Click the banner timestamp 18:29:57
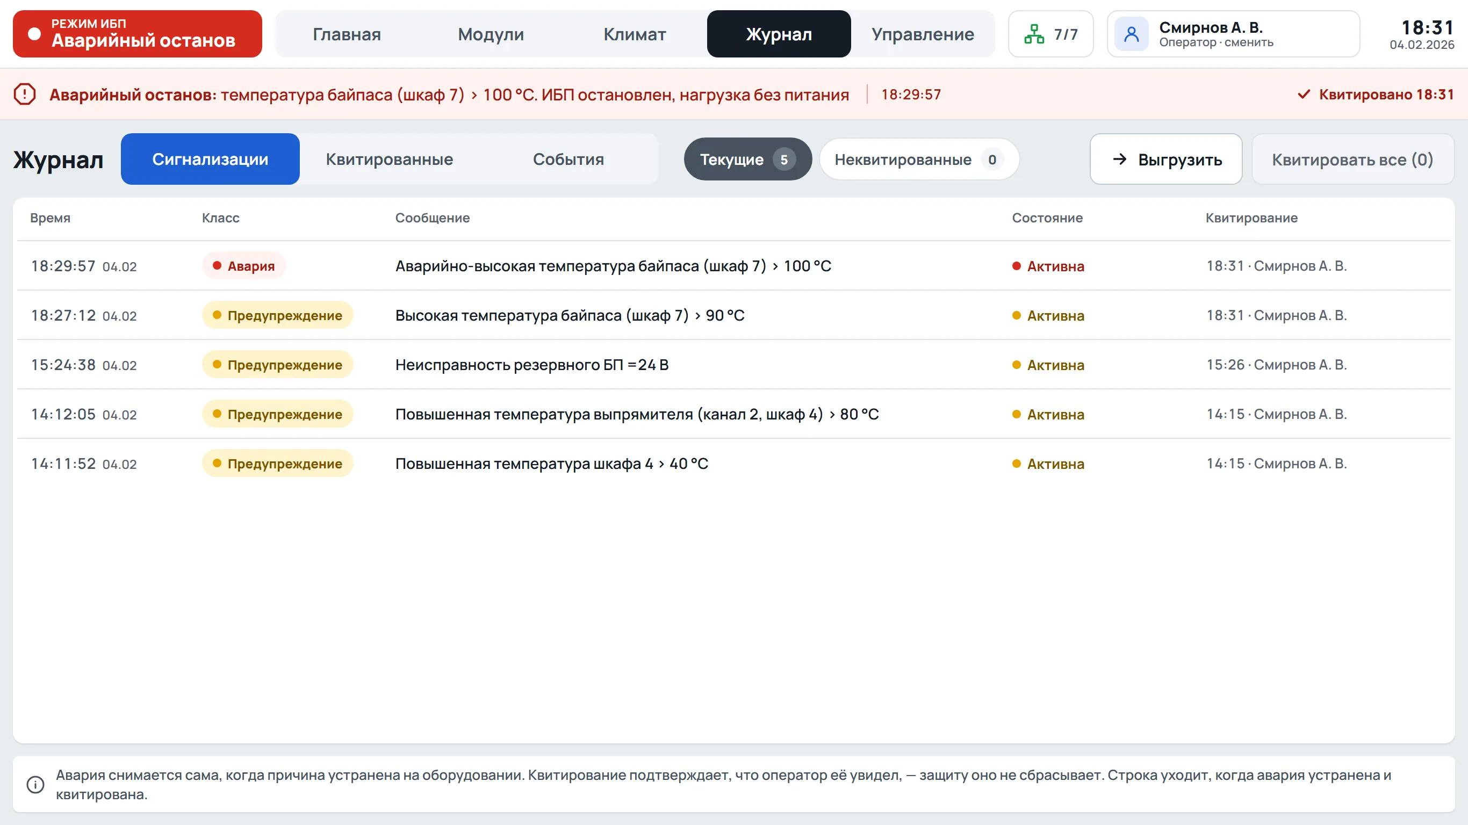 coord(911,94)
